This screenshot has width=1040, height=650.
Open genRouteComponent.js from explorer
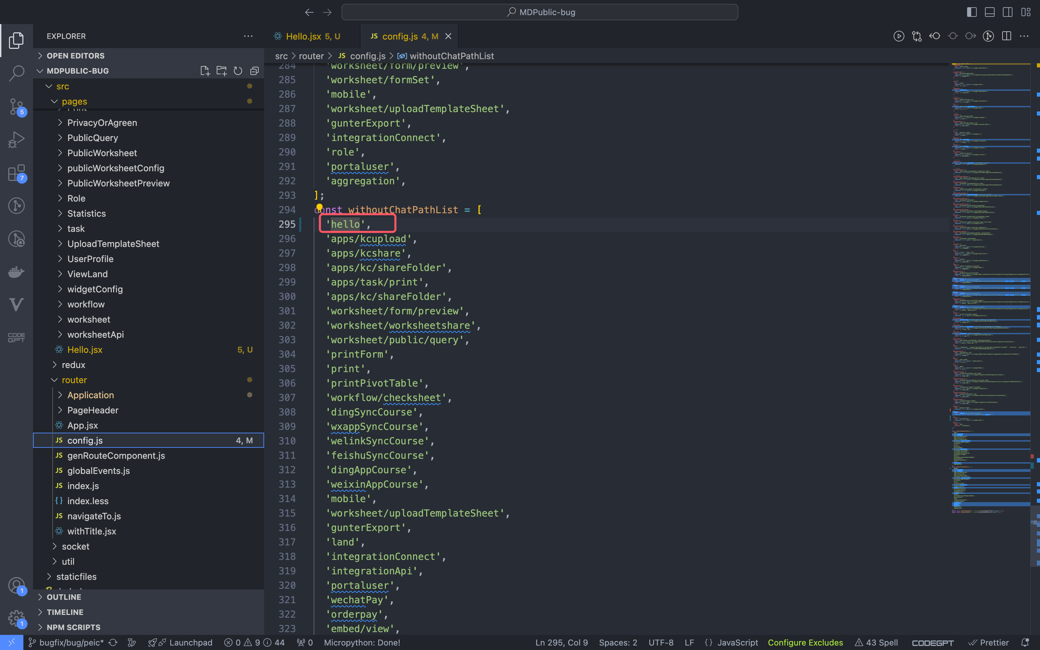click(x=149, y=456)
